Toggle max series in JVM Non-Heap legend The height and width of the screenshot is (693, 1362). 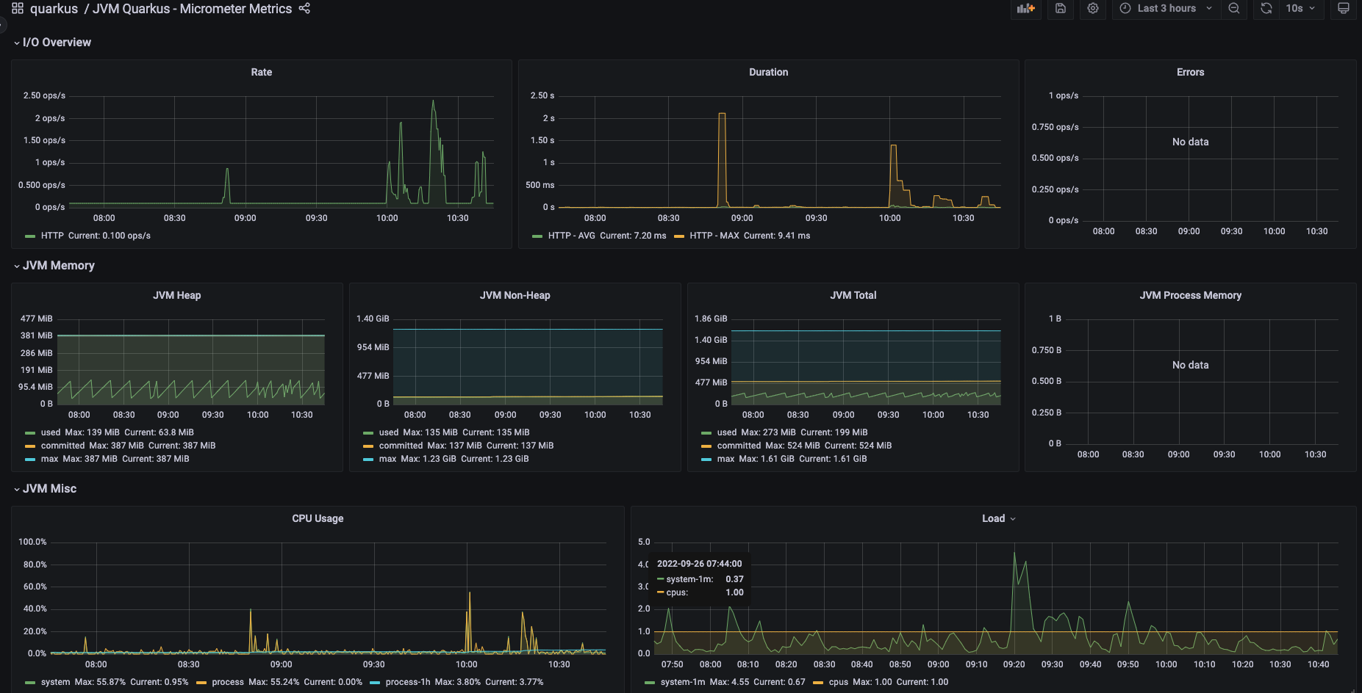tap(387, 459)
